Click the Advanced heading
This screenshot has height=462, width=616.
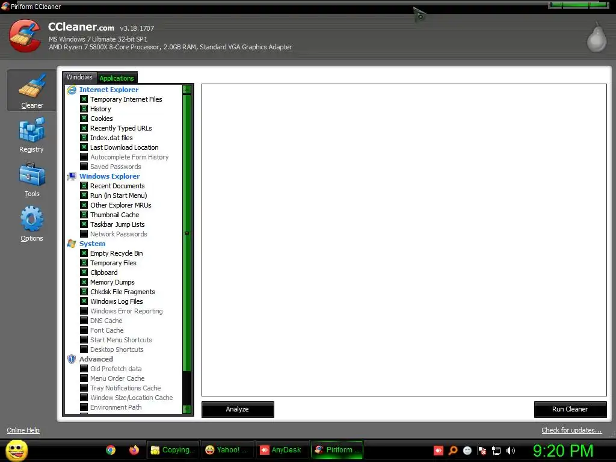point(96,359)
